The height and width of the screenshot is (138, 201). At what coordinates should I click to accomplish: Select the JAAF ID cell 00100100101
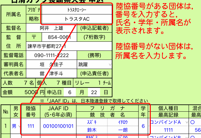(58, 126)
